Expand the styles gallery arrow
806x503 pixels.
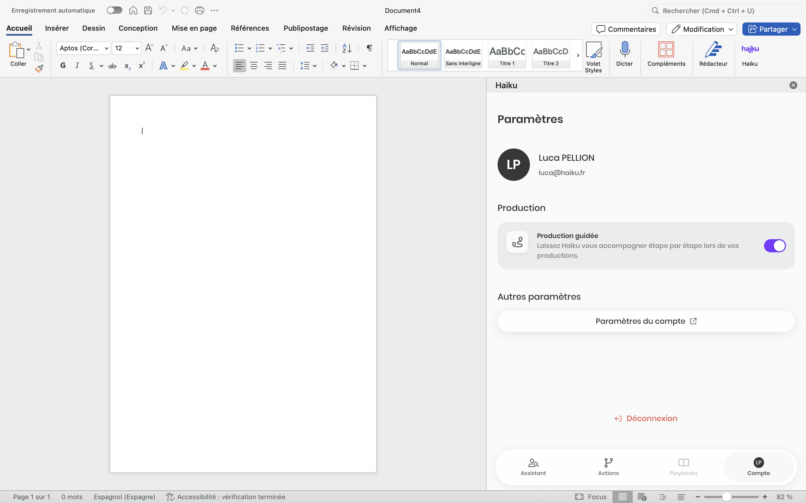click(578, 55)
